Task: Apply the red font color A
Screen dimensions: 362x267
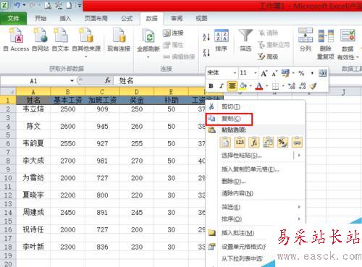Action: click(259, 86)
